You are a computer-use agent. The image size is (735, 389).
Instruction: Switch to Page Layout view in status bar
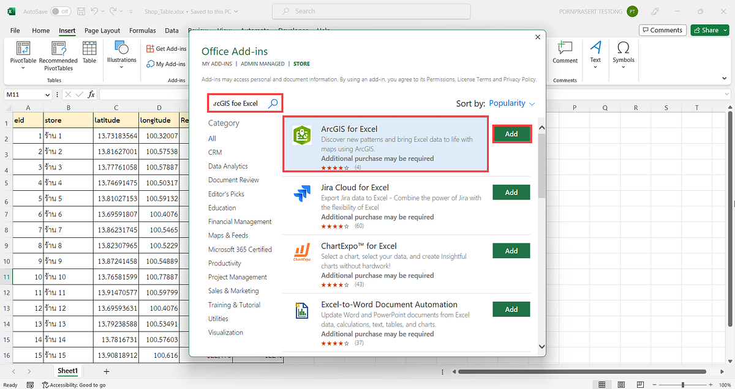[x=621, y=384]
